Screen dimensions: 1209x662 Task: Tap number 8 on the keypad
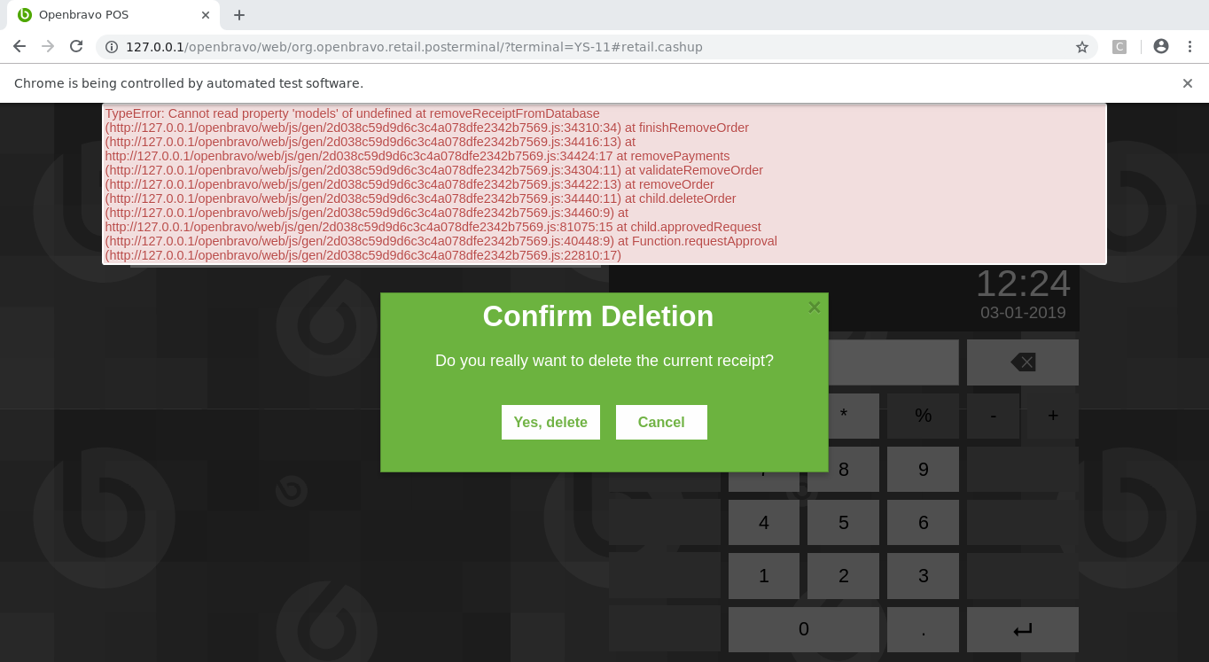pos(843,470)
